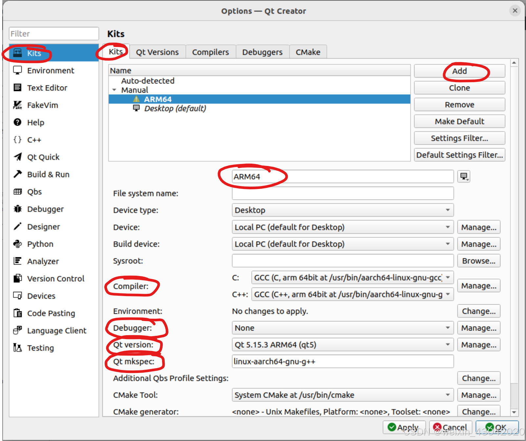
Task: Clone the selected ARM64 kit
Action: [x=459, y=88]
